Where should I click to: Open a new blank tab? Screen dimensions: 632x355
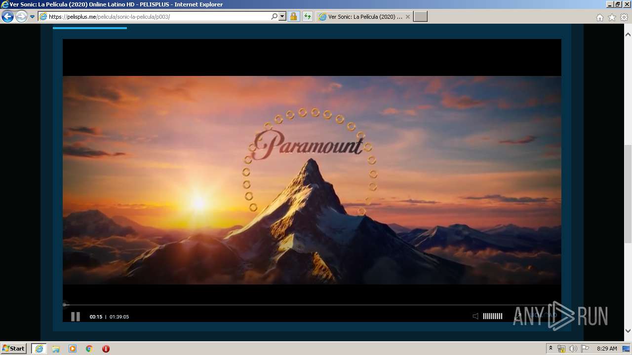[420, 16]
